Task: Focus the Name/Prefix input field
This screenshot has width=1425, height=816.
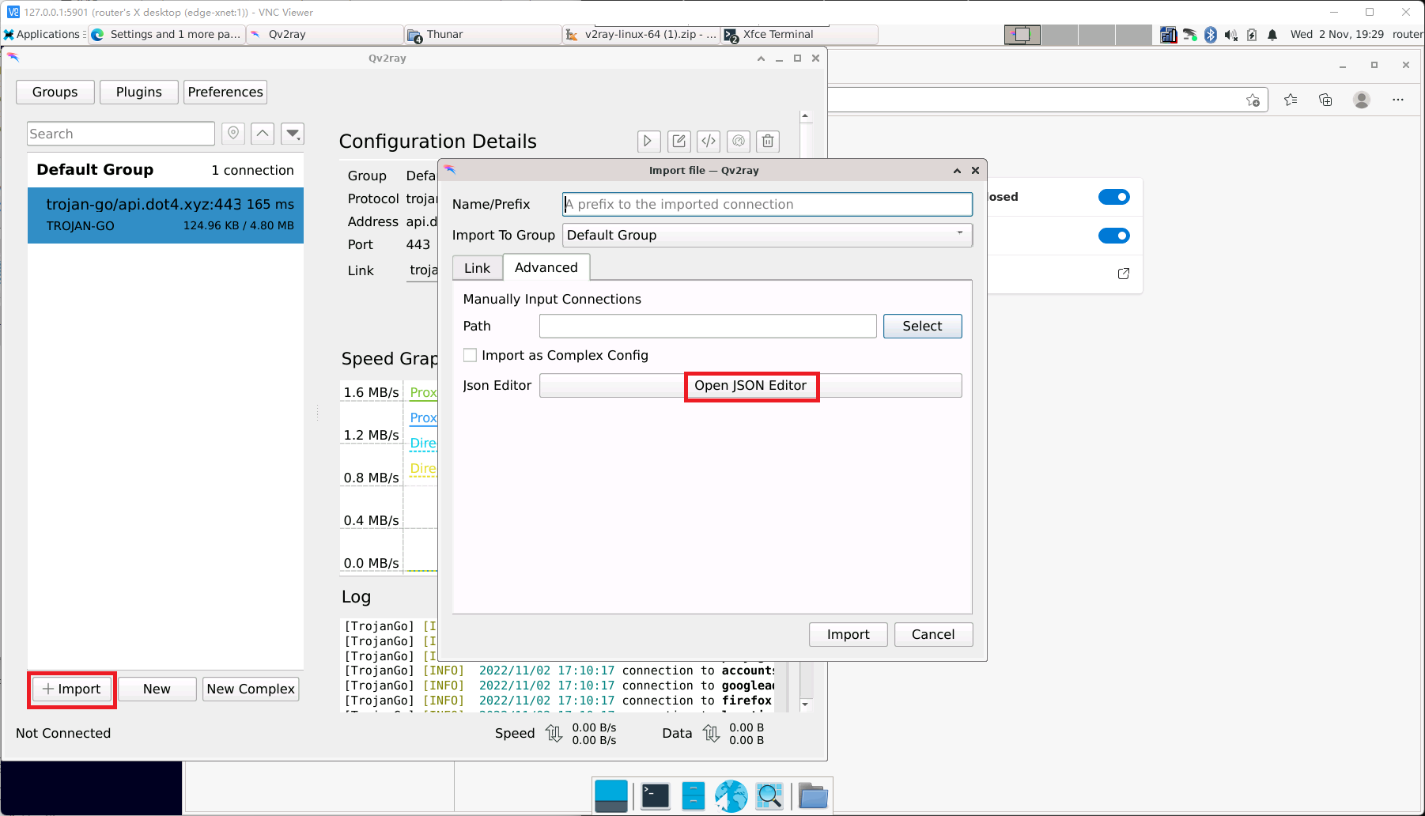Action: [767, 204]
